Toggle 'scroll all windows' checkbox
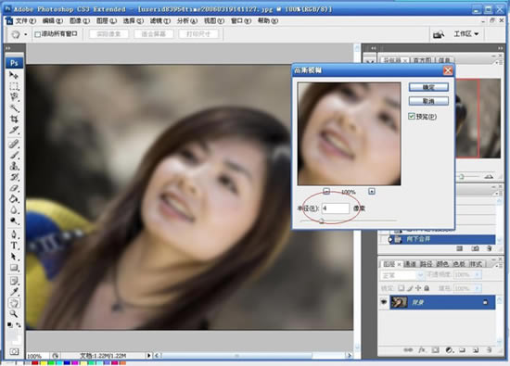The image size is (510, 366). [38, 34]
